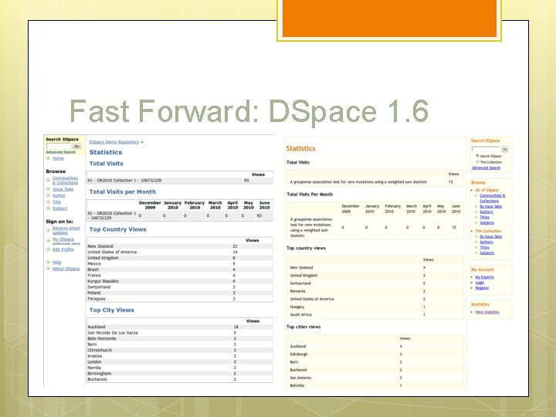Click the bullet icon beside Issue Date

tap(48, 189)
